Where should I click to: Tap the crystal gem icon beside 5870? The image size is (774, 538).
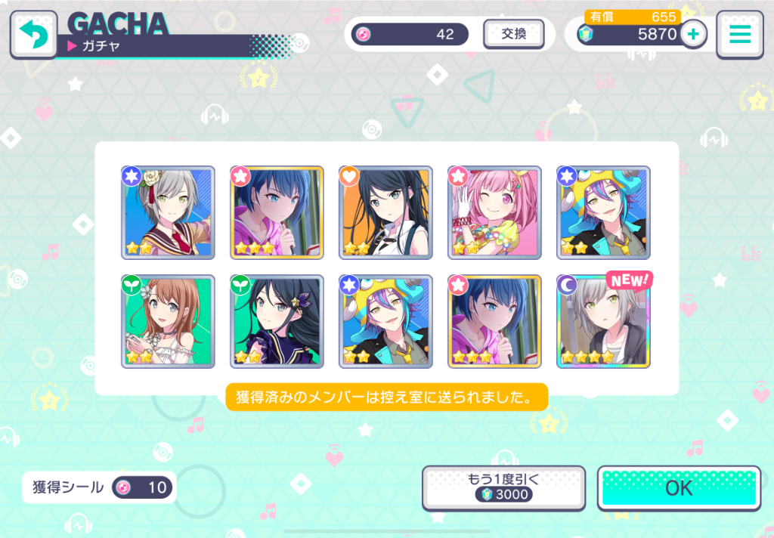(x=585, y=34)
